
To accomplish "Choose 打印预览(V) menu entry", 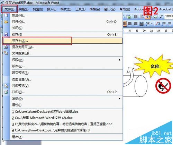I will tap(63, 86).
